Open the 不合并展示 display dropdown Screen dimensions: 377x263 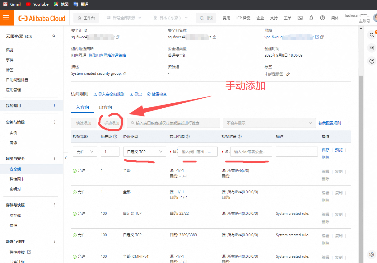269,123
